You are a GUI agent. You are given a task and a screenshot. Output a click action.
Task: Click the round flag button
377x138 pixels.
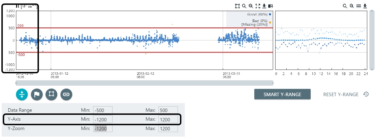(x=37, y=94)
